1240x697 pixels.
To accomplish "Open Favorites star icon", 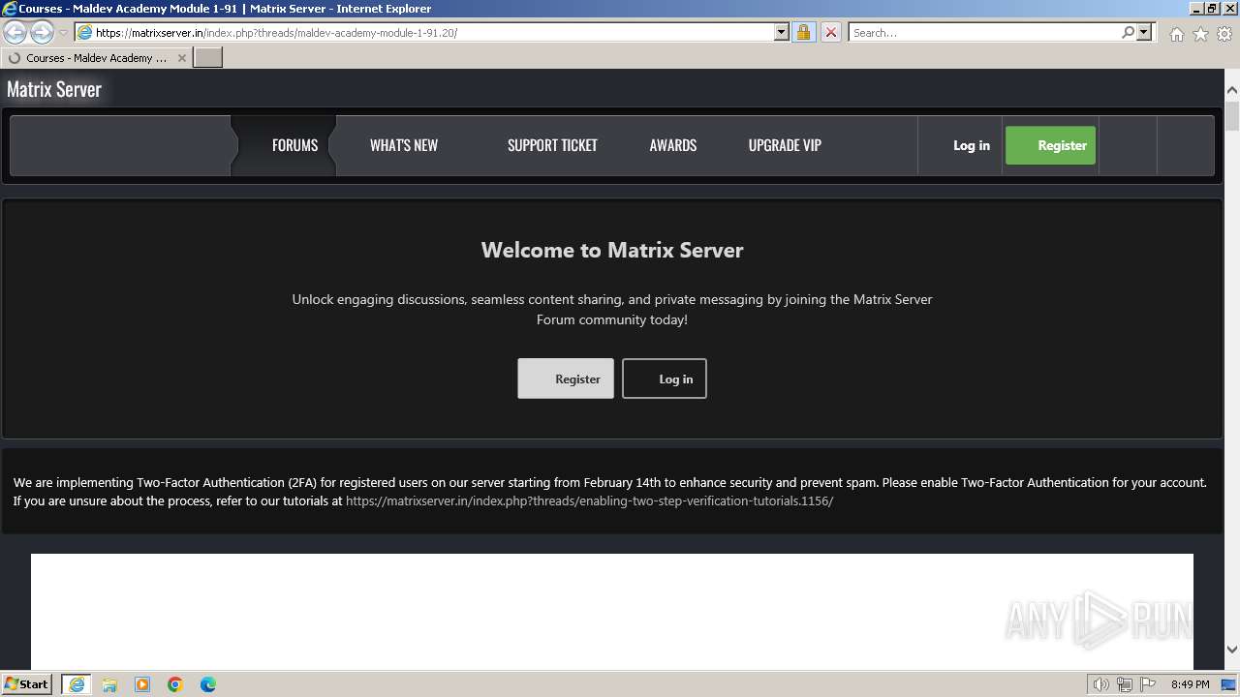I will [1200, 34].
